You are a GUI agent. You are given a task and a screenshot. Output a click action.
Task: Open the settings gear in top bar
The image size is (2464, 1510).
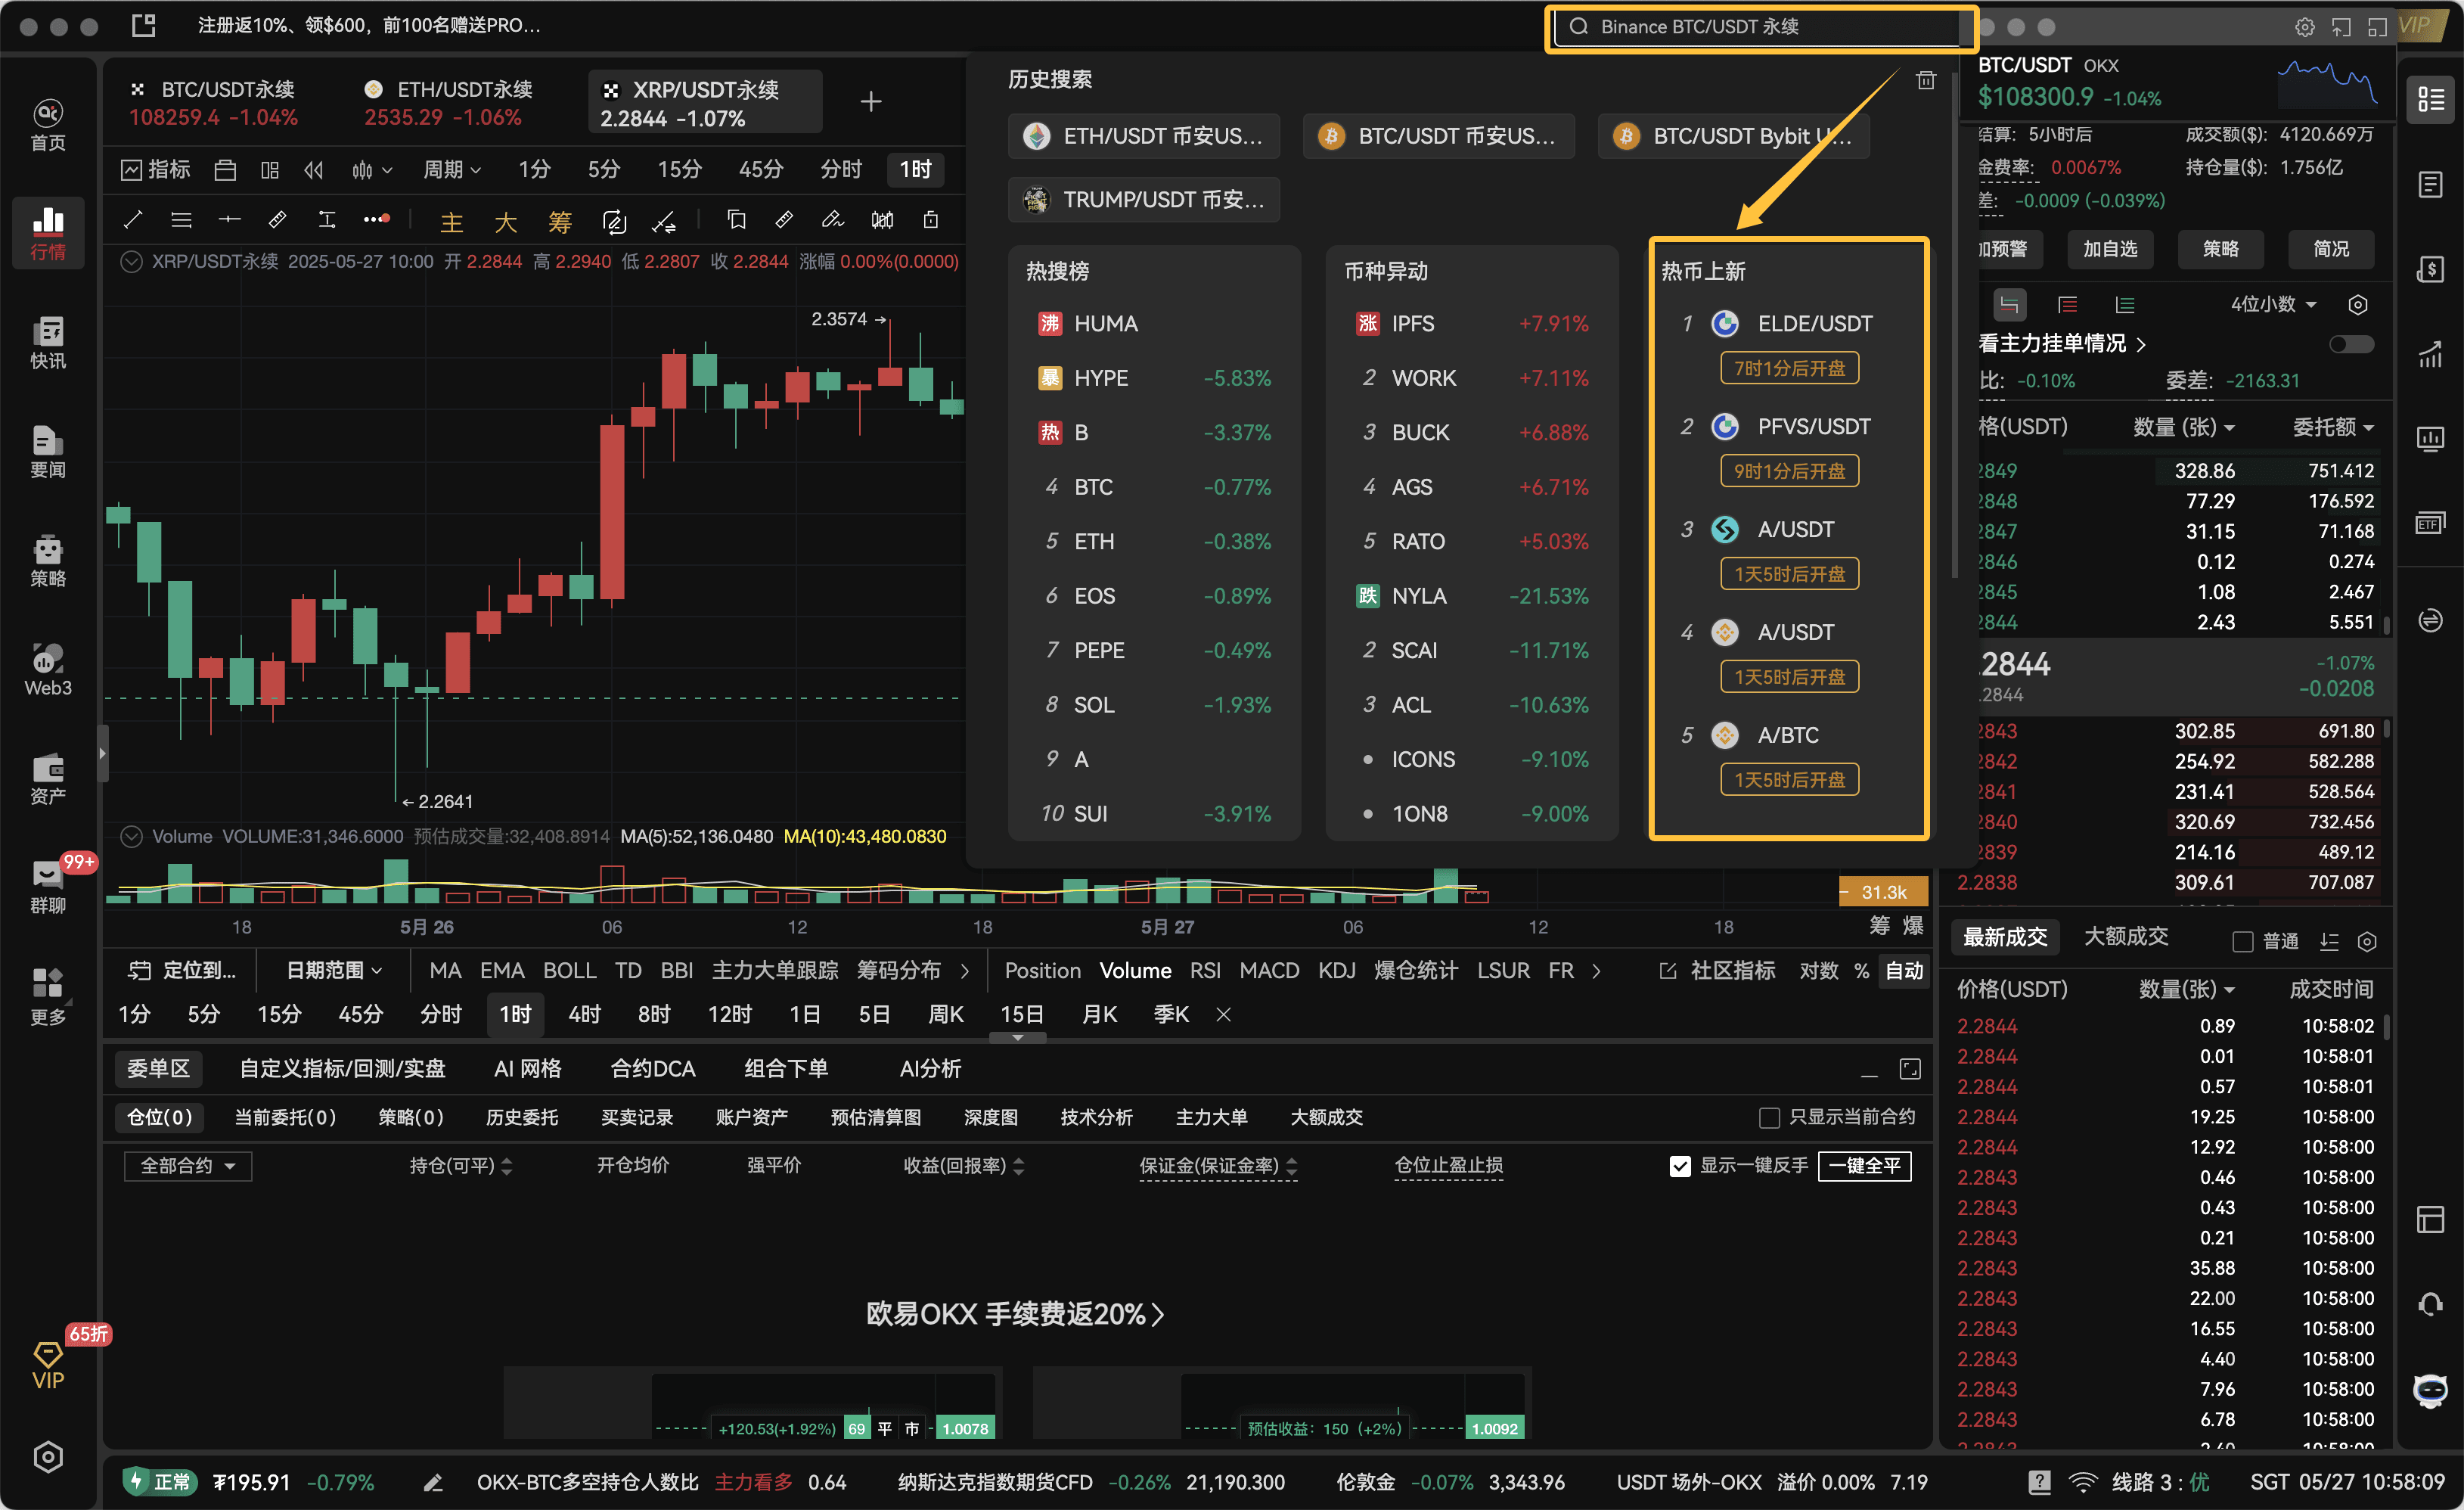[x=2304, y=27]
